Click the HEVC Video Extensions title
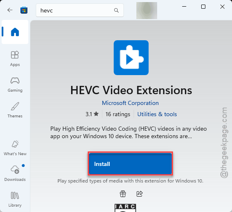 point(131,90)
